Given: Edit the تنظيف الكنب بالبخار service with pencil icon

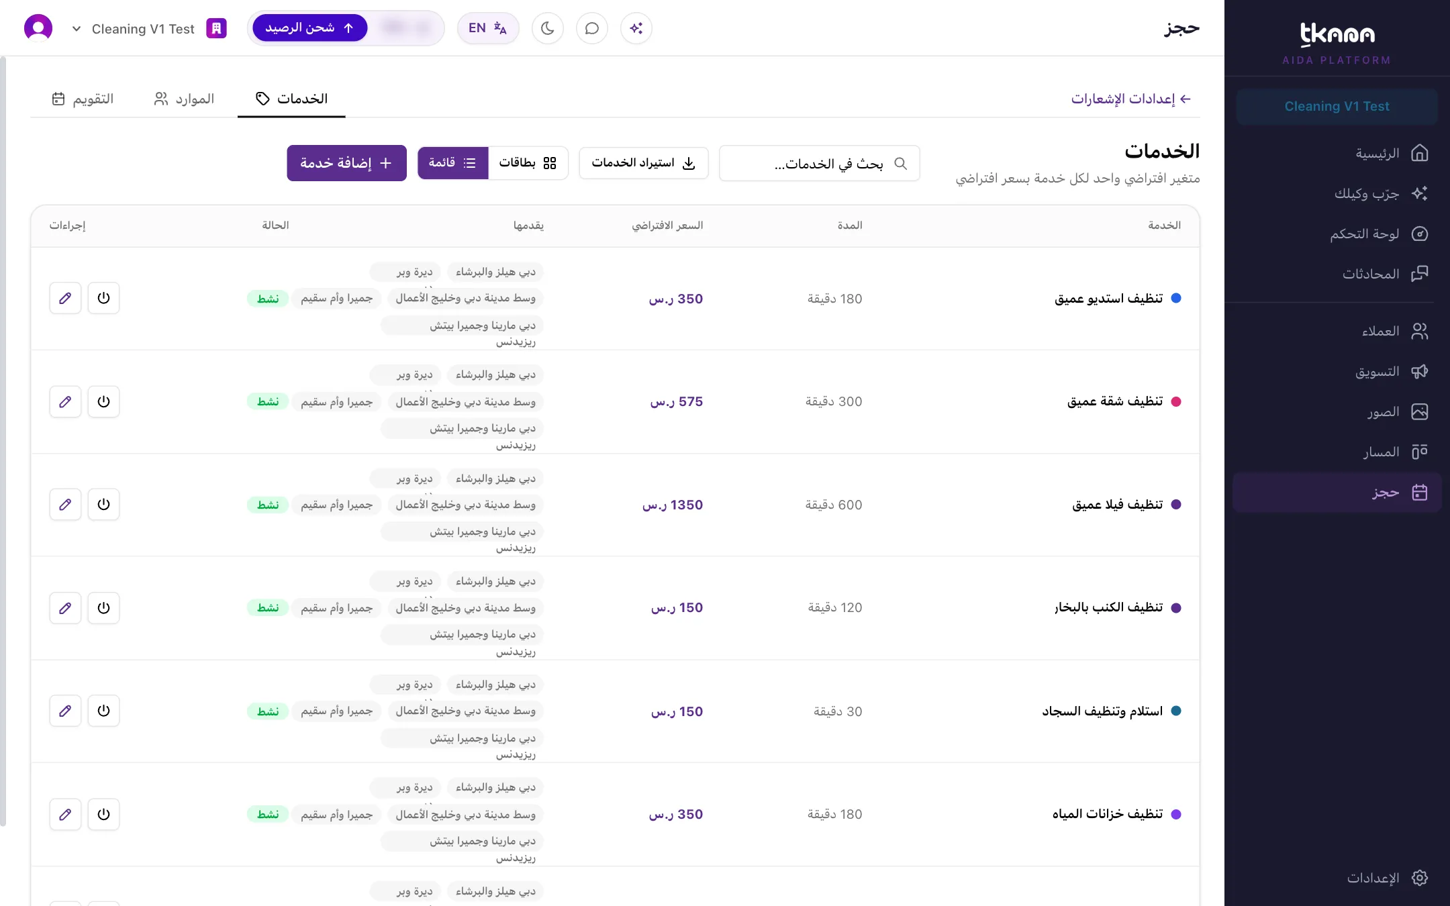Looking at the screenshot, I should 65,608.
